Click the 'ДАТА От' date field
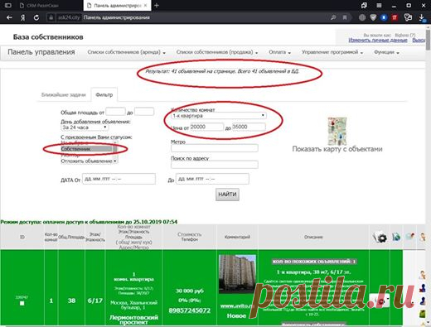This screenshot has width=431, height=327. 119,179
